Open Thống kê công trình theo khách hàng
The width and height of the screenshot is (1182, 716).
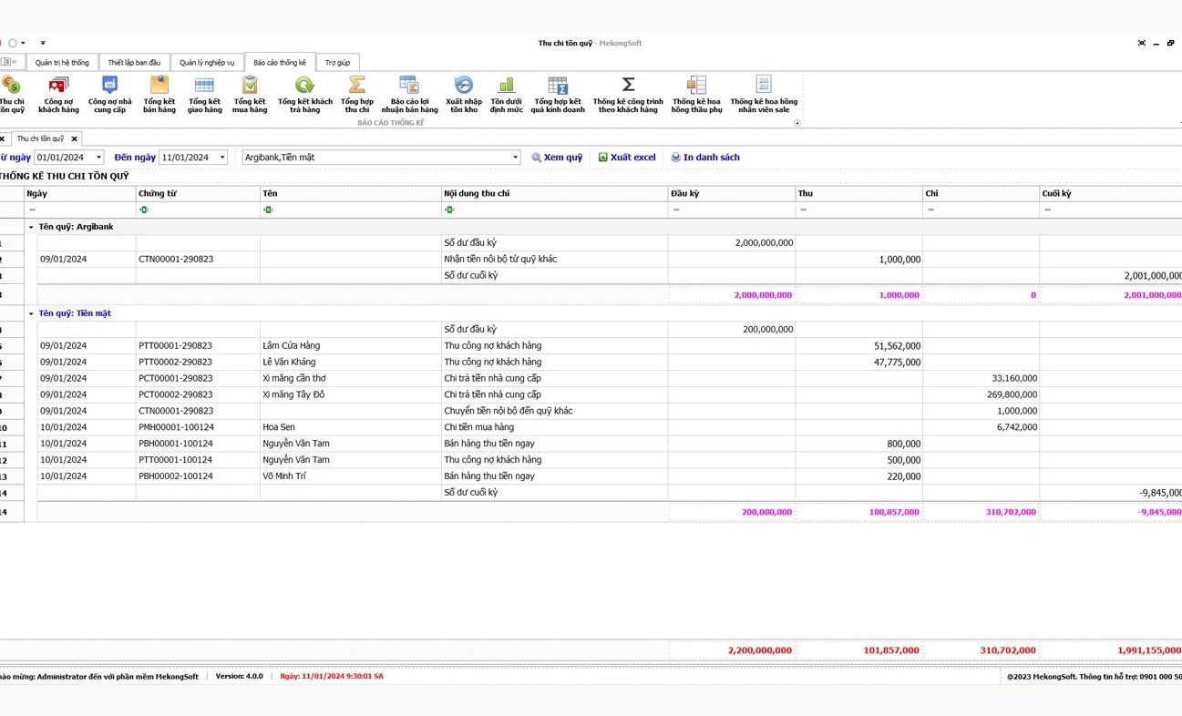pos(628,94)
